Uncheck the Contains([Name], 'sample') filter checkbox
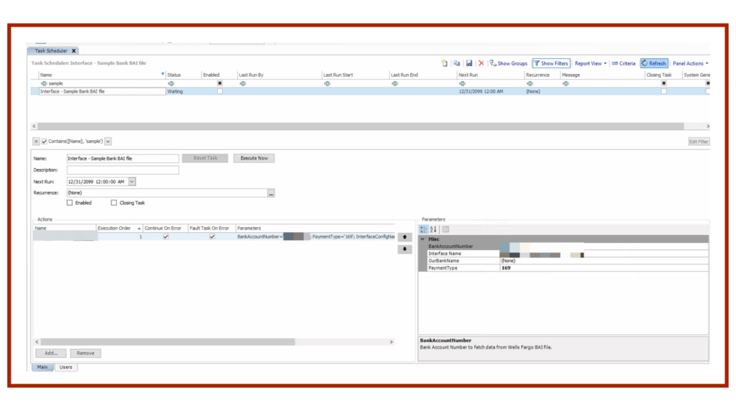Screen dimensions: 736x414 click(45, 142)
